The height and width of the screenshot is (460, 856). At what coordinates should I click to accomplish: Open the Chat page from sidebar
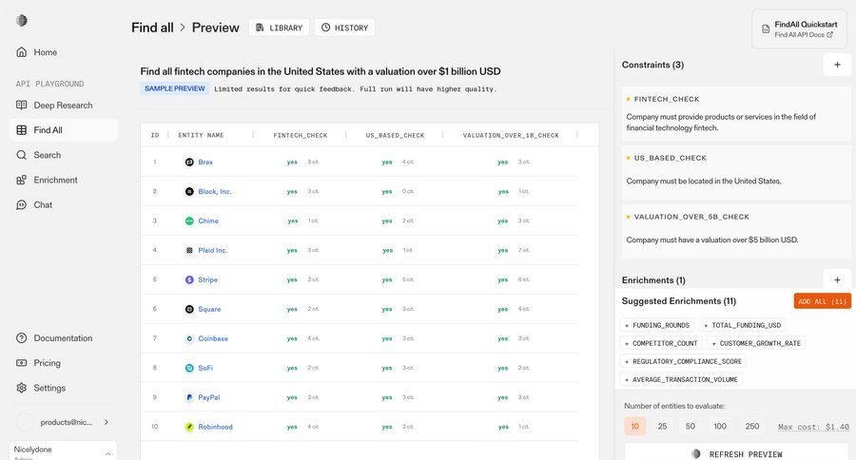click(43, 204)
